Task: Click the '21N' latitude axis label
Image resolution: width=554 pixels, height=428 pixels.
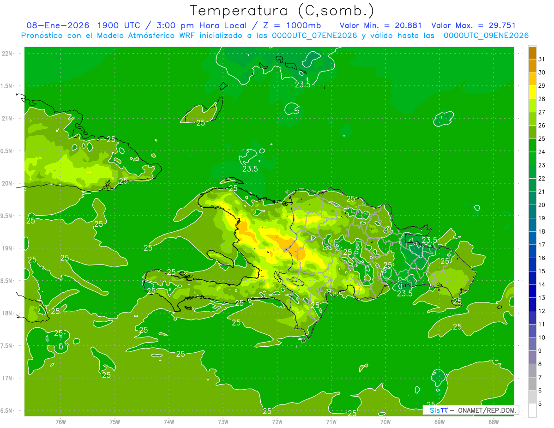Action: tap(7, 118)
